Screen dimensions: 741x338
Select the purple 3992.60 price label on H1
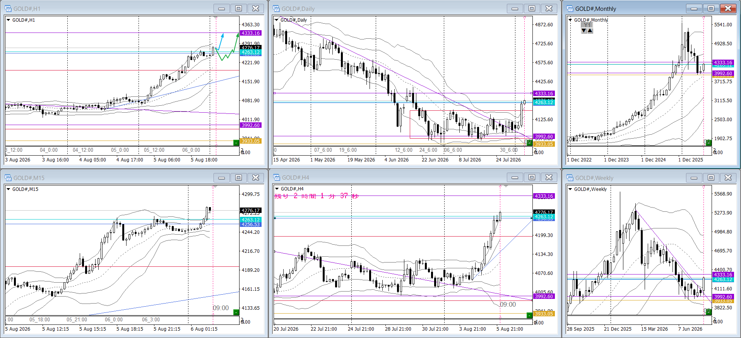tap(251, 125)
